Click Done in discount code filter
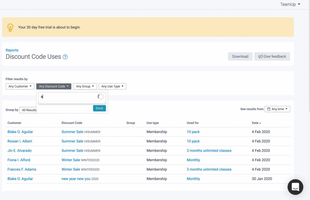310x200 pixels. tap(99, 108)
